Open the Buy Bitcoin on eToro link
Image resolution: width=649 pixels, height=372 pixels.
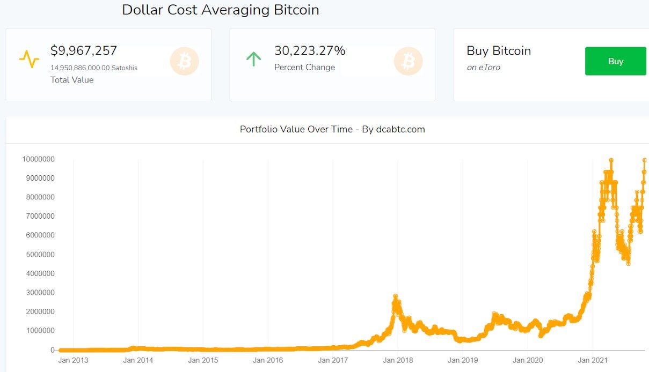(x=498, y=51)
